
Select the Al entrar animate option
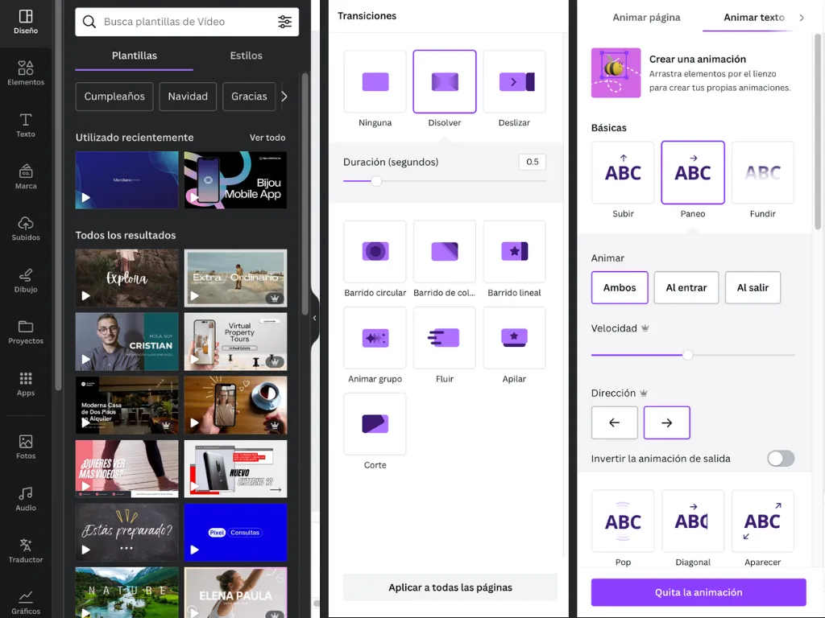pos(686,287)
